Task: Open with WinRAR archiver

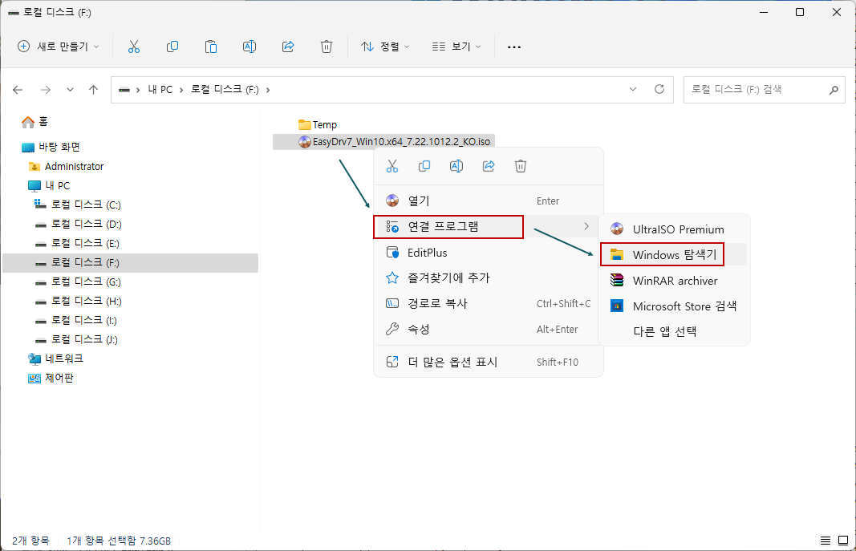Action: (x=674, y=281)
